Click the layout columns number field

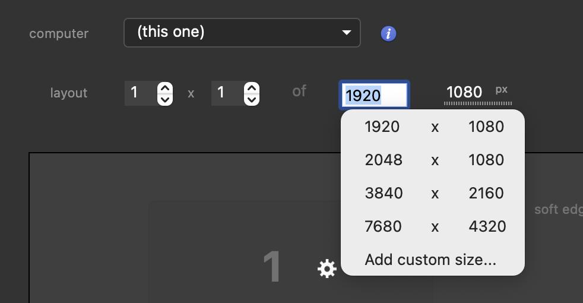pos(140,93)
